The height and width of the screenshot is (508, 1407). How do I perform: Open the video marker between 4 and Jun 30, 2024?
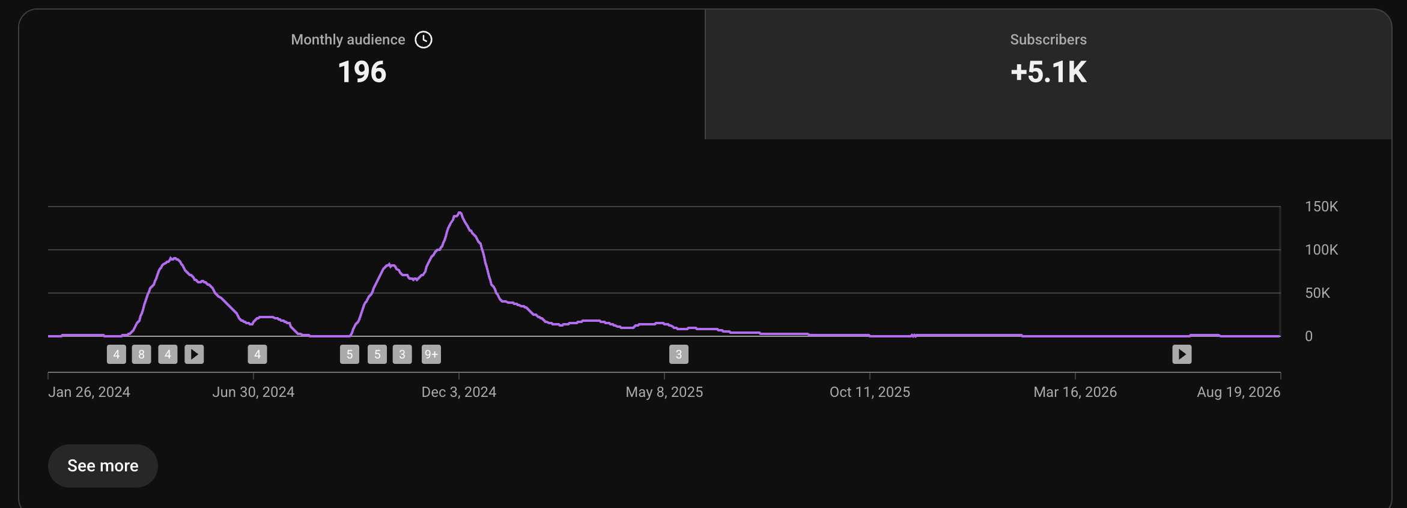(x=194, y=354)
